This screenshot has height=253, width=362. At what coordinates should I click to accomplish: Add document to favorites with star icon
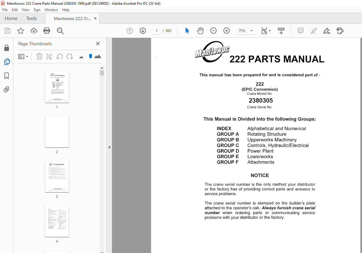coord(21,31)
